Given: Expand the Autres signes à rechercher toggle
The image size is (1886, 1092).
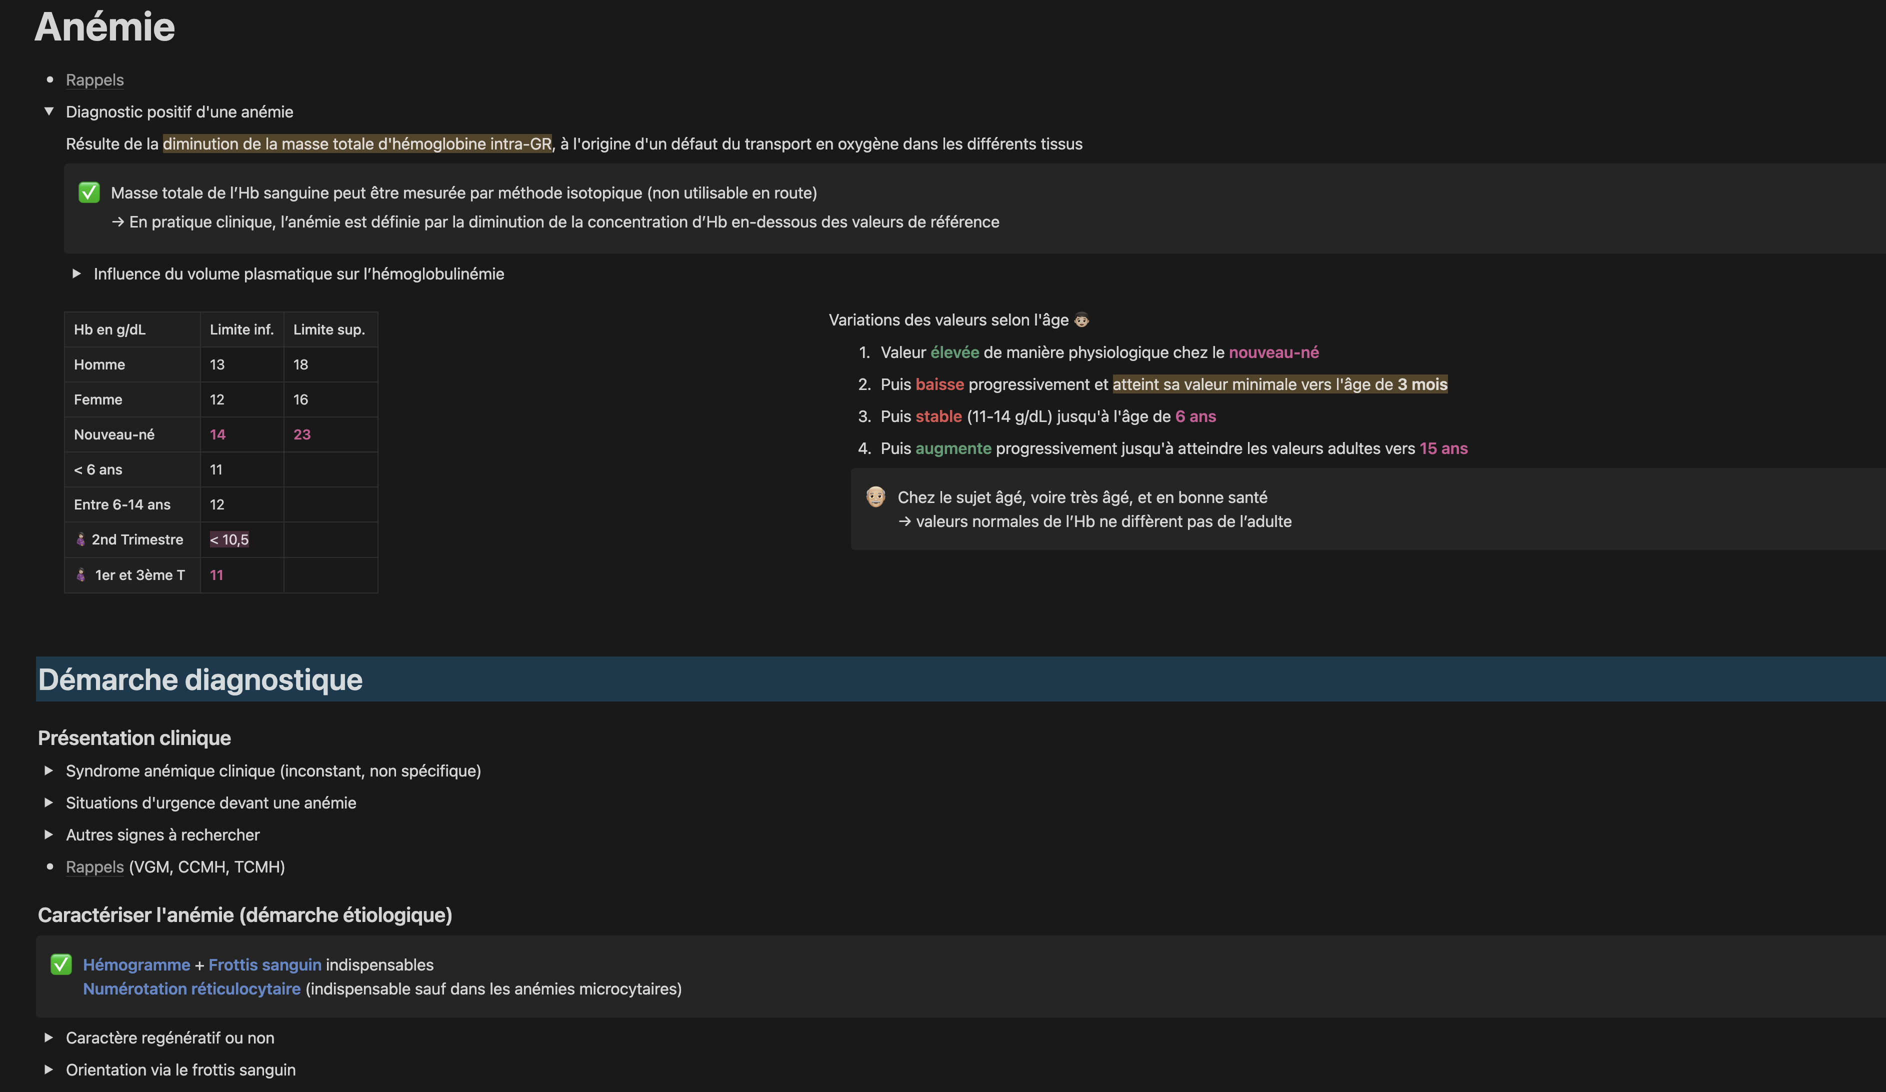Looking at the screenshot, I should (x=48, y=834).
